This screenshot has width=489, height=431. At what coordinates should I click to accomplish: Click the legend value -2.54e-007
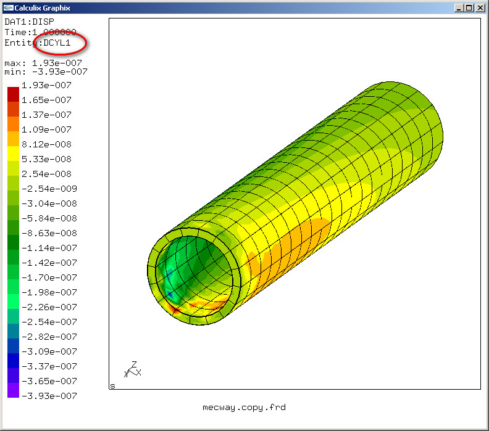(49, 322)
